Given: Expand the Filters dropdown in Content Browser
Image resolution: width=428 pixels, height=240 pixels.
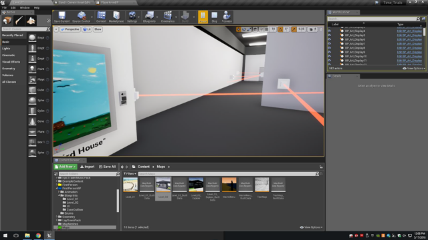Looking at the screenshot, I should coord(130,173).
